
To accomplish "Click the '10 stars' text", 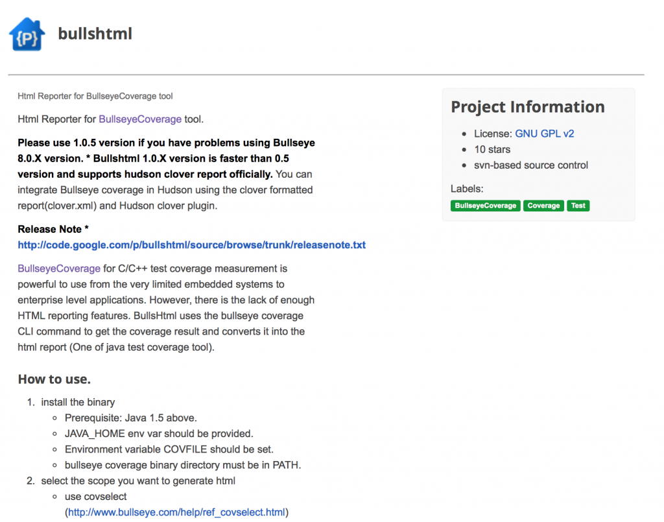I will tap(492, 149).
